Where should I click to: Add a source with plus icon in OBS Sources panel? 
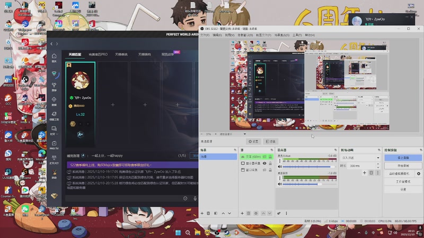pos(242,213)
